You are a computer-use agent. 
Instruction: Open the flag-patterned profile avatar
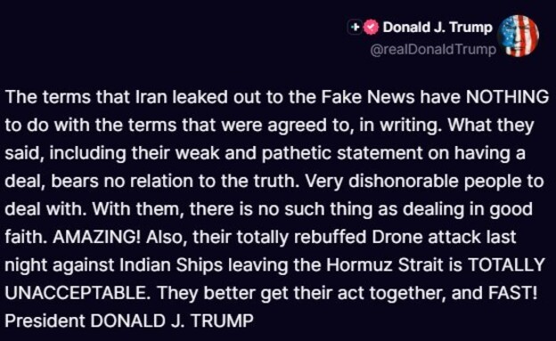click(x=518, y=36)
